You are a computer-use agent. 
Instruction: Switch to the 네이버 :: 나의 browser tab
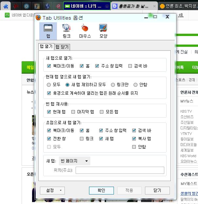point(87,6)
